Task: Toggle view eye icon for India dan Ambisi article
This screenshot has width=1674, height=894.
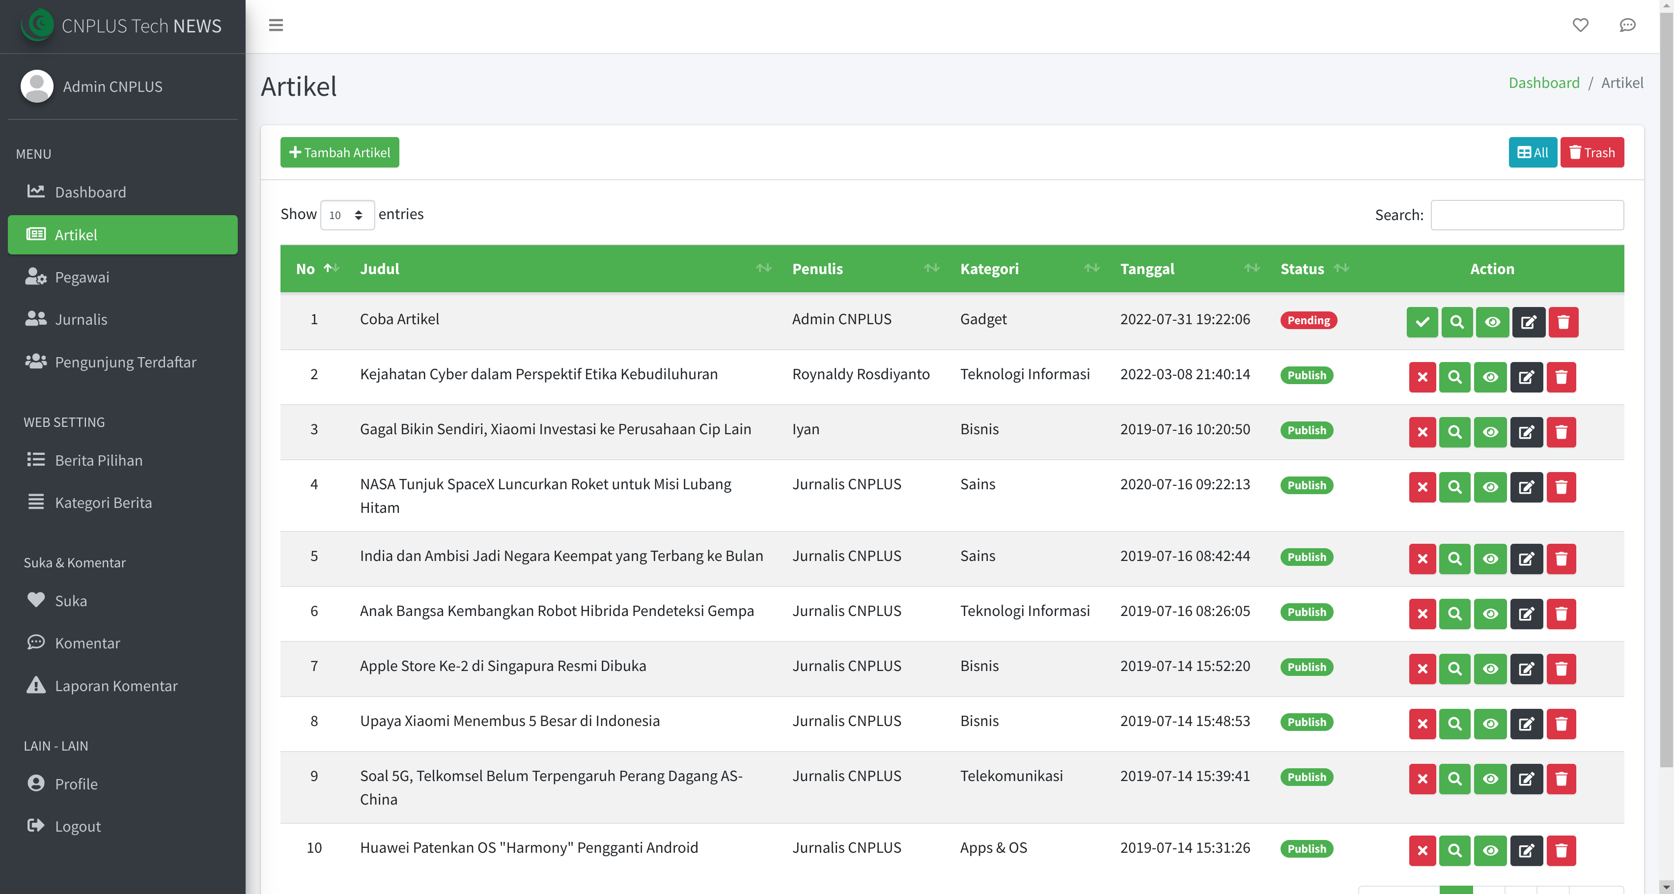Action: coord(1490,559)
